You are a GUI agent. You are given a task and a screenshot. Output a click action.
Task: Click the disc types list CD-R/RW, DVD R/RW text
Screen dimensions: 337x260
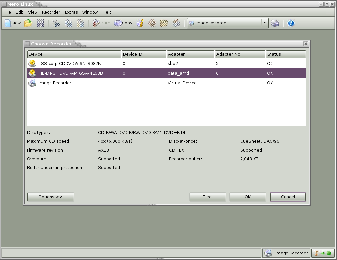point(142,132)
